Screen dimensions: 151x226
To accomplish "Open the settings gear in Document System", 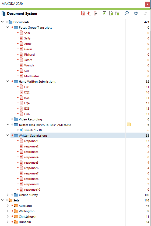I will (136, 14).
